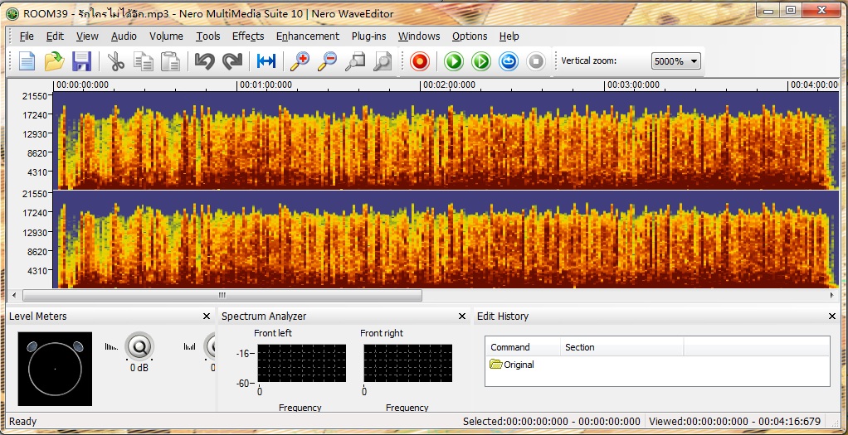Open the Effects menu
Viewport: 848px width, 435px height.
pos(247,36)
